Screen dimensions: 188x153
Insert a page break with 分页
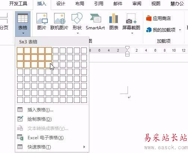point(4,22)
